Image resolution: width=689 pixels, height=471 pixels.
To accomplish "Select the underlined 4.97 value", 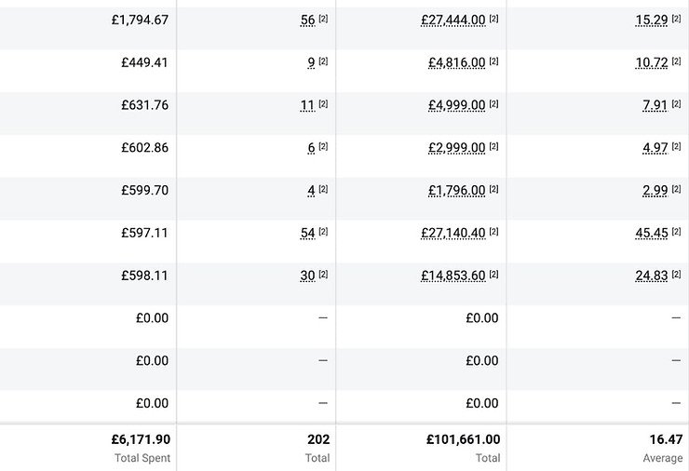I will click(x=655, y=148).
